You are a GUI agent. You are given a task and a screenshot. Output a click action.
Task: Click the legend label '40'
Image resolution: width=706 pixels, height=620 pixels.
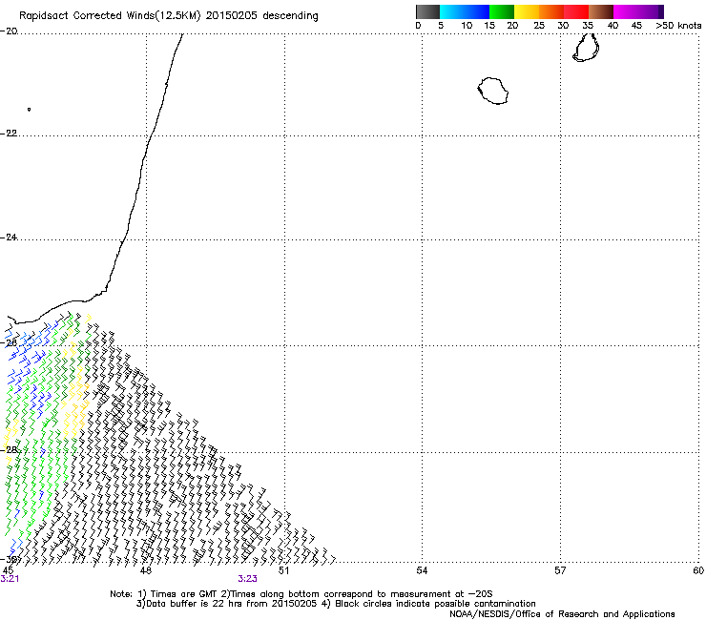[613, 26]
